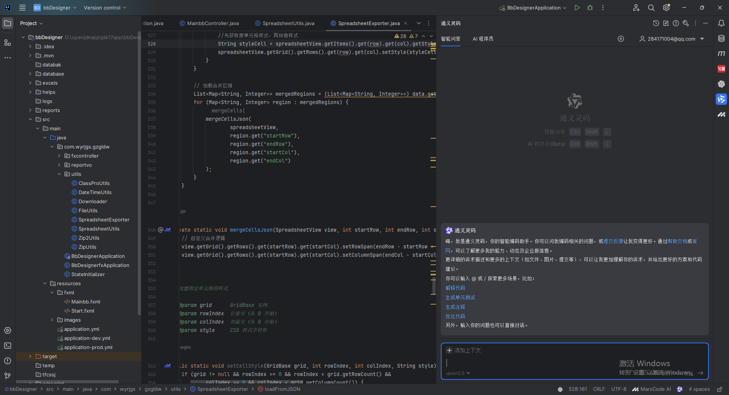Open the Database tool window icon

[x=721, y=38]
